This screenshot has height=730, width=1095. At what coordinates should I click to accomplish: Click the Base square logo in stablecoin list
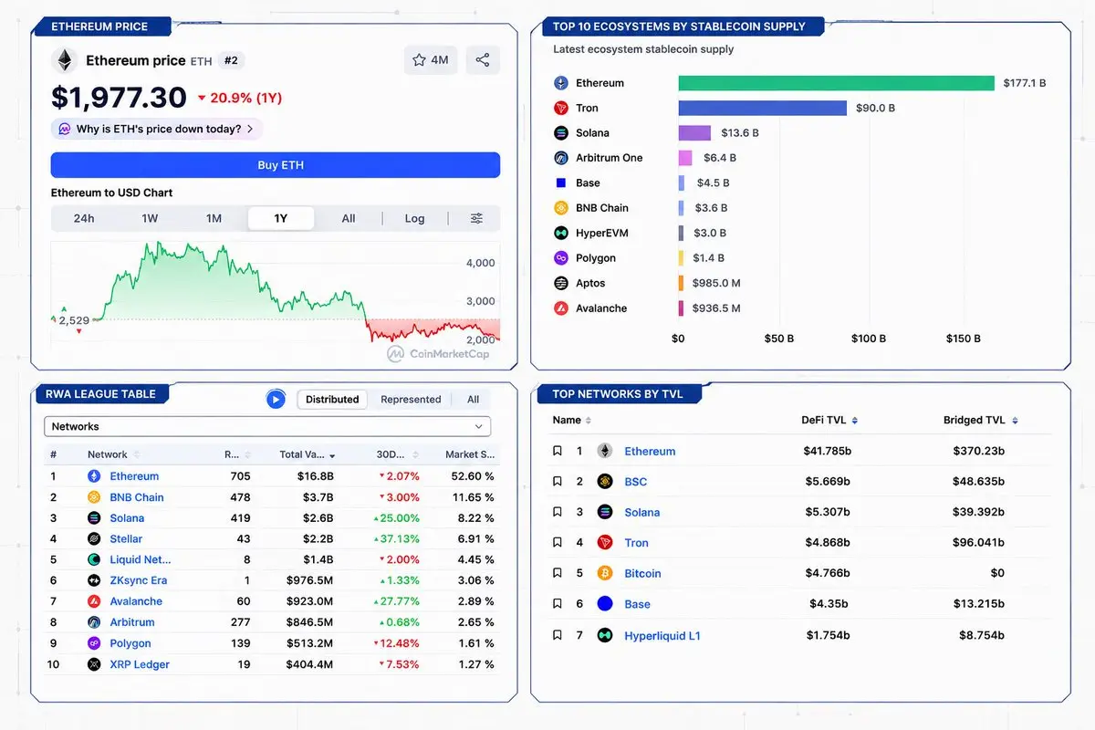(x=561, y=183)
